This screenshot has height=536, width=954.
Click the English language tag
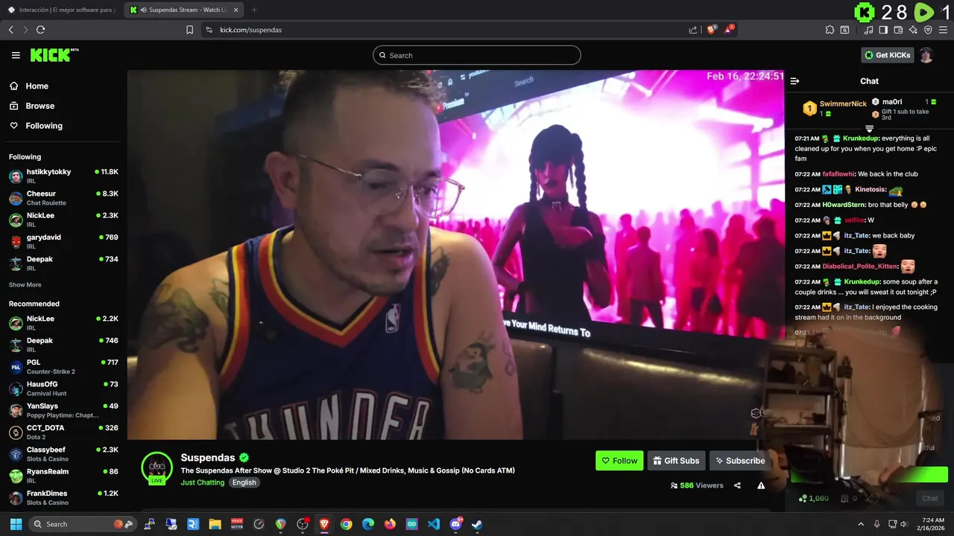pos(244,482)
